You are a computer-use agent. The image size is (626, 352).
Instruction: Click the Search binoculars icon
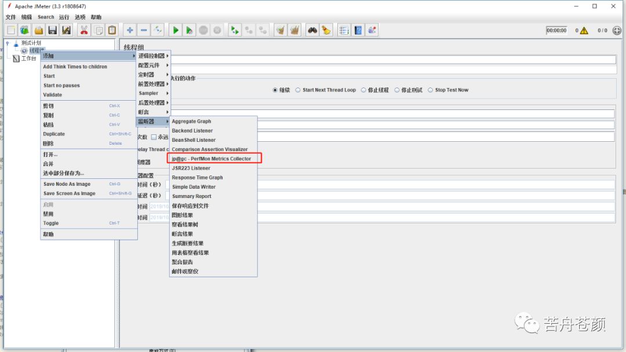pyautogui.click(x=312, y=30)
